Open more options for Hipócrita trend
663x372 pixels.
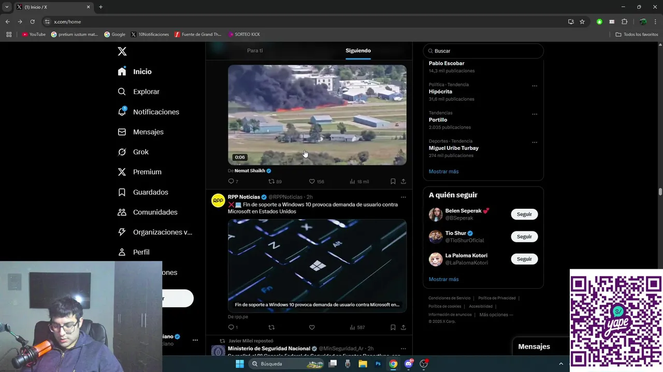[535, 86]
